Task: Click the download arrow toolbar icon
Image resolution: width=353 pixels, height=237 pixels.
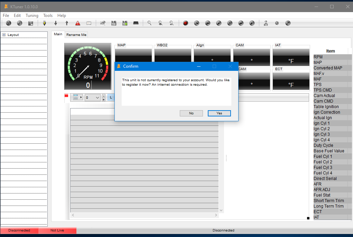Action: point(55,23)
